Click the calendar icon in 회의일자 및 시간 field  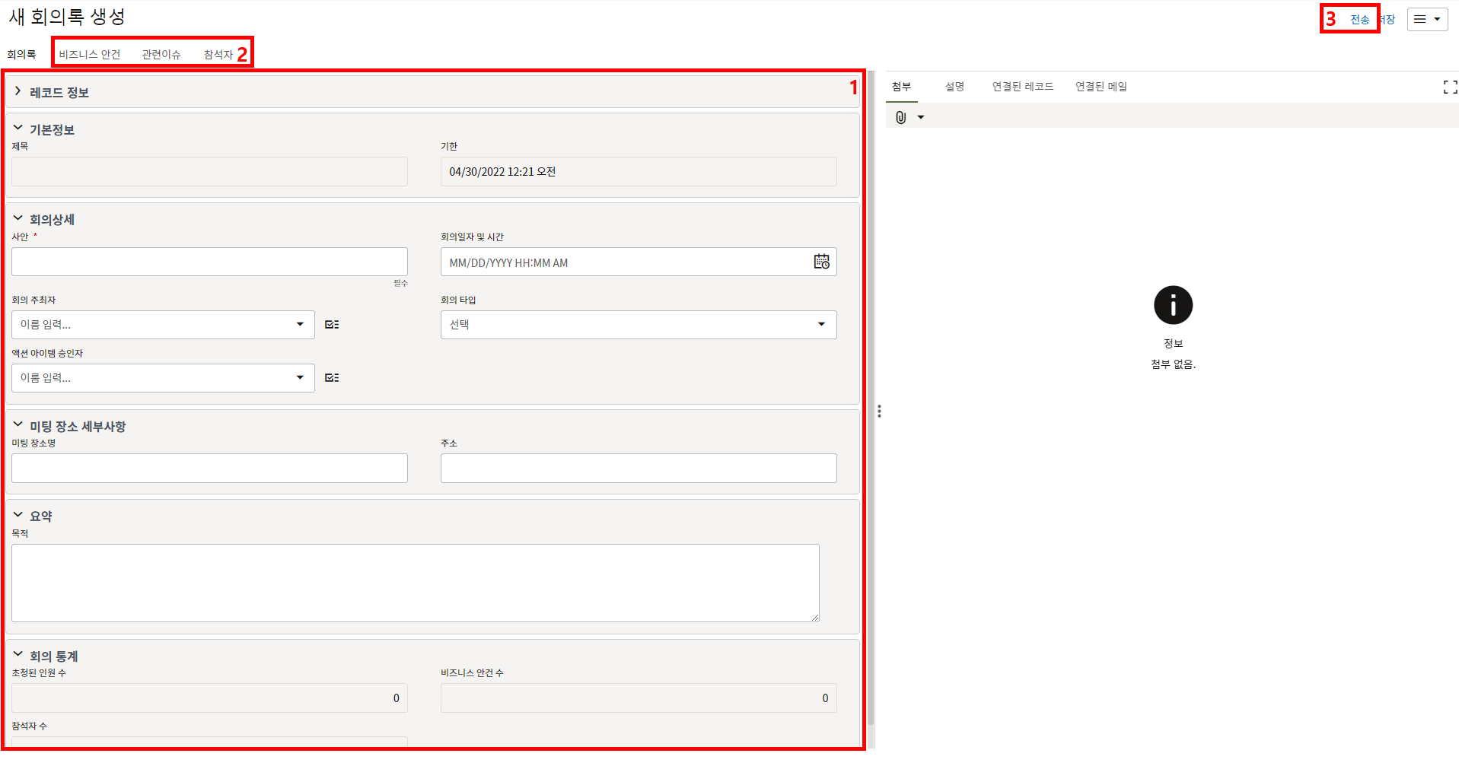click(821, 262)
